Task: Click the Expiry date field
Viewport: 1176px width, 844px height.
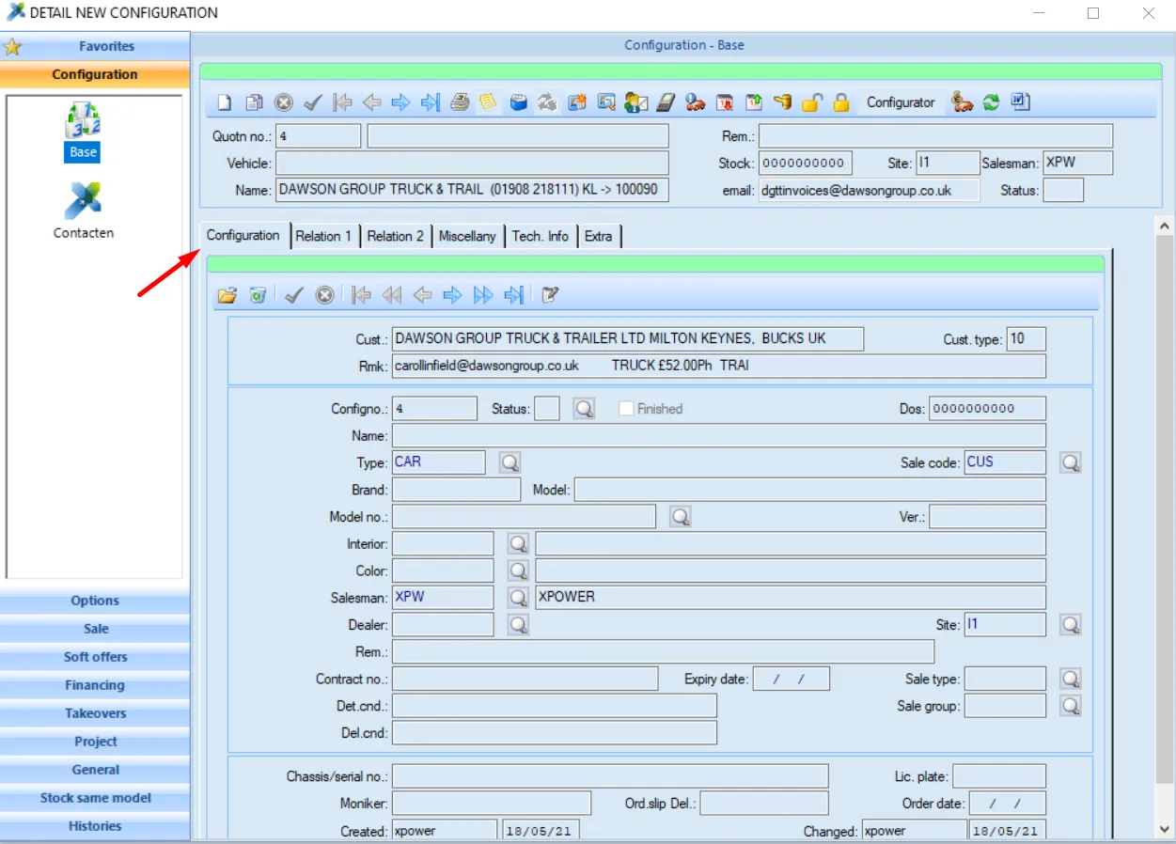Action: [x=791, y=679]
